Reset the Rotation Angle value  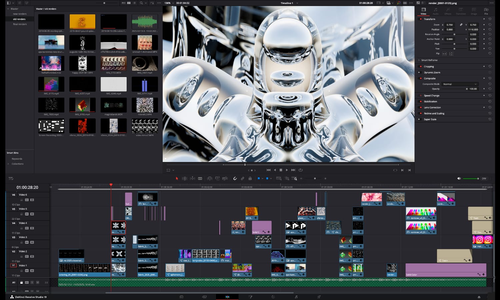490,34
